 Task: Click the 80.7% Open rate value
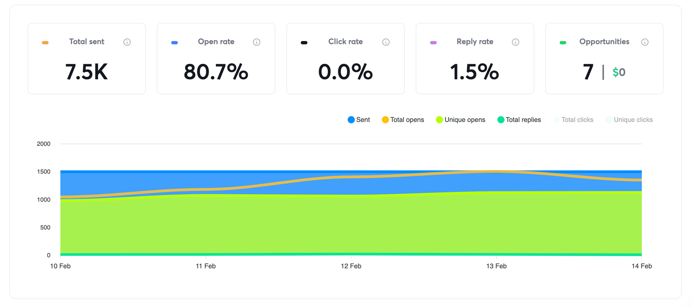[x=216, y=72]
